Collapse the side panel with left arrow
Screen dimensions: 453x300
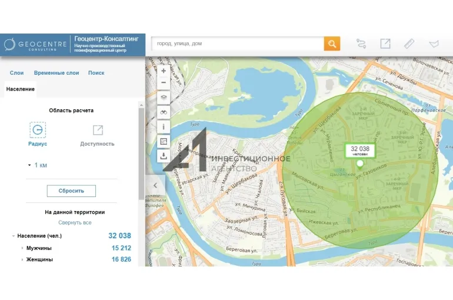(x=155, y=185)
